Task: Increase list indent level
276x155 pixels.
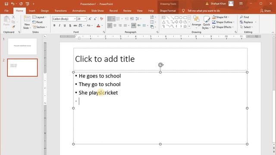Action: [x=132, y=19]
